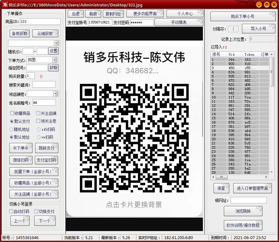
Task: Click the 导入小号 import button
Action: 259,29
